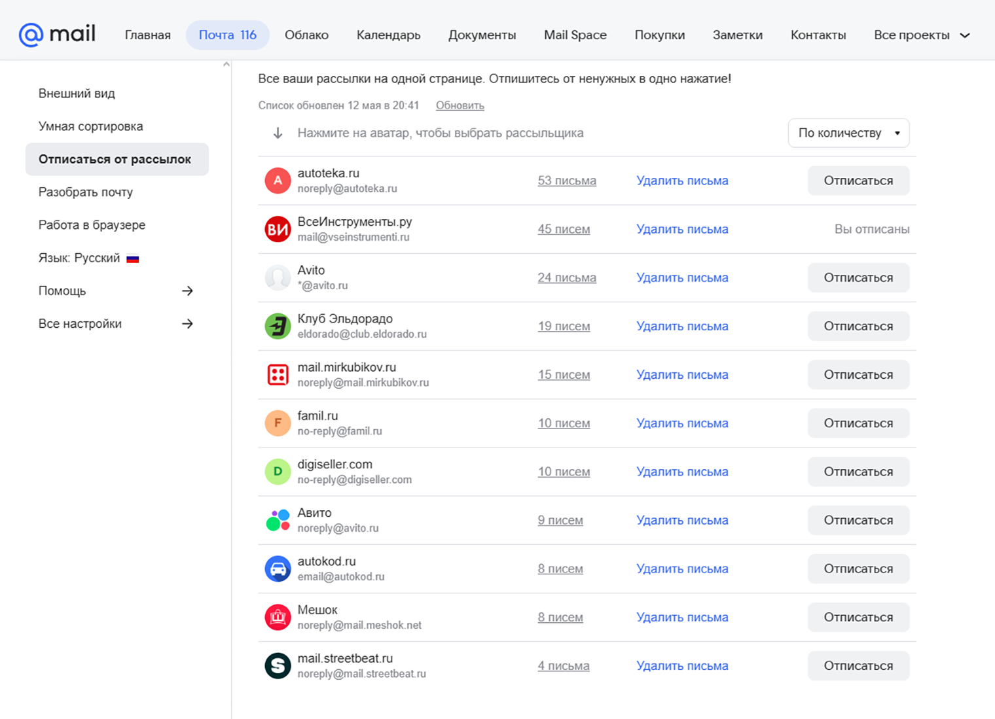The image size is (995, 719).
Task: Open the Покупки tab
Action: pos(660,35)
